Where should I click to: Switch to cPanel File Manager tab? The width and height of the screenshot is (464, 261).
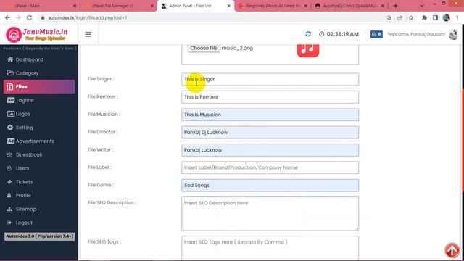(118, 6)
